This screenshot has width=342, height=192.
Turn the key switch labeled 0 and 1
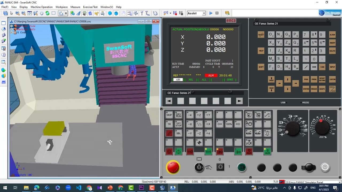[220, 167]
